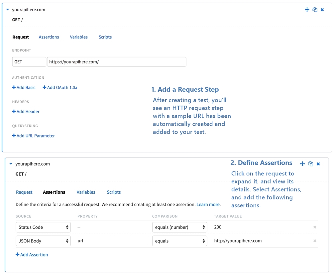Click the duplicate icon on the top request step
The width and height of the screenshot is (334, 277).
(315, 10)
